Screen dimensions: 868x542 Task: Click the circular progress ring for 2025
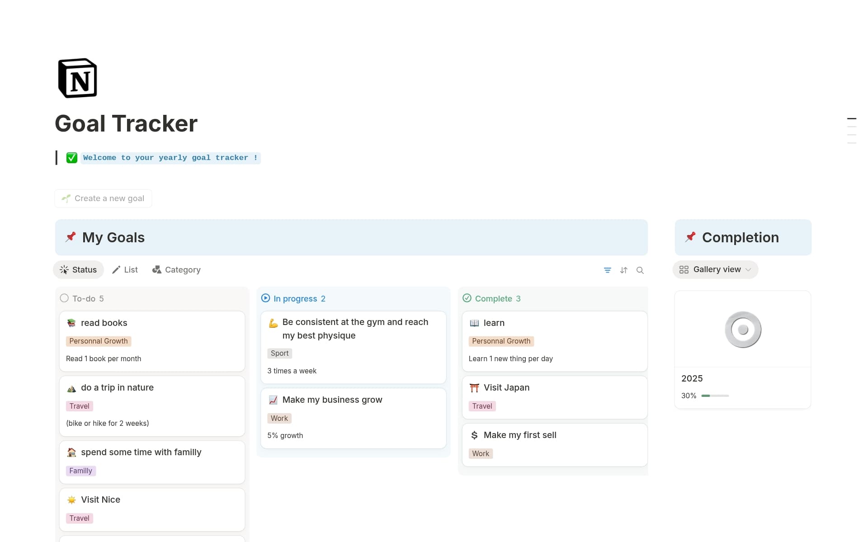click(x=743, y=330)
